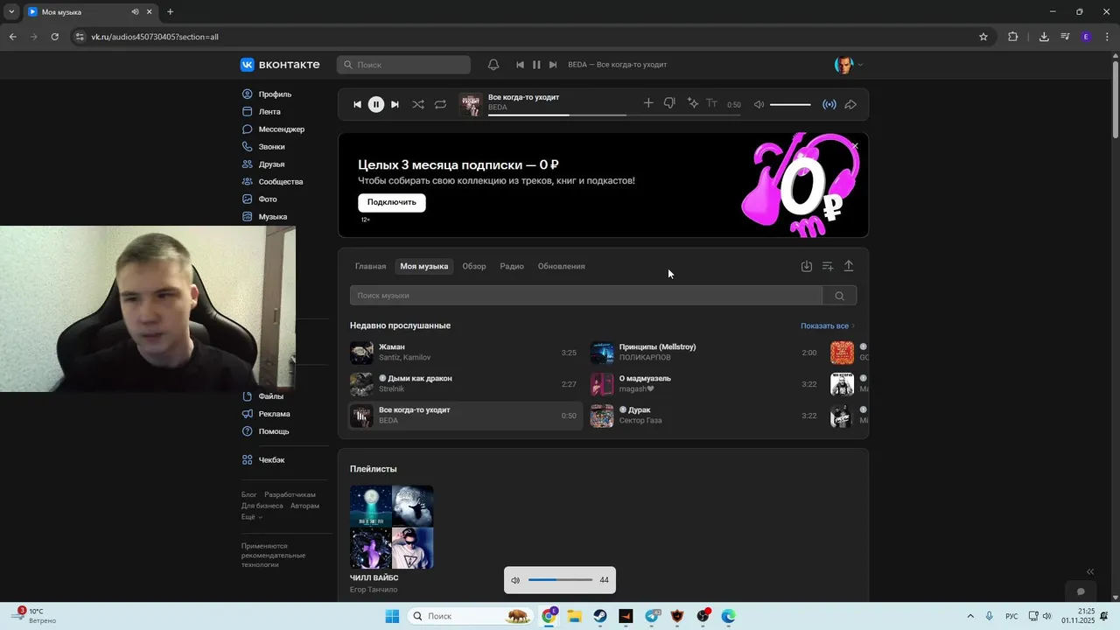The width and height of the screenshot is (1120, 630).
Task: Show lyrics of current track
Action: [711, 103]
